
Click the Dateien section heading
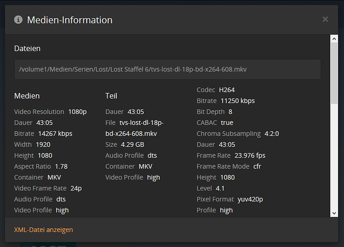(x=27, y=48)
